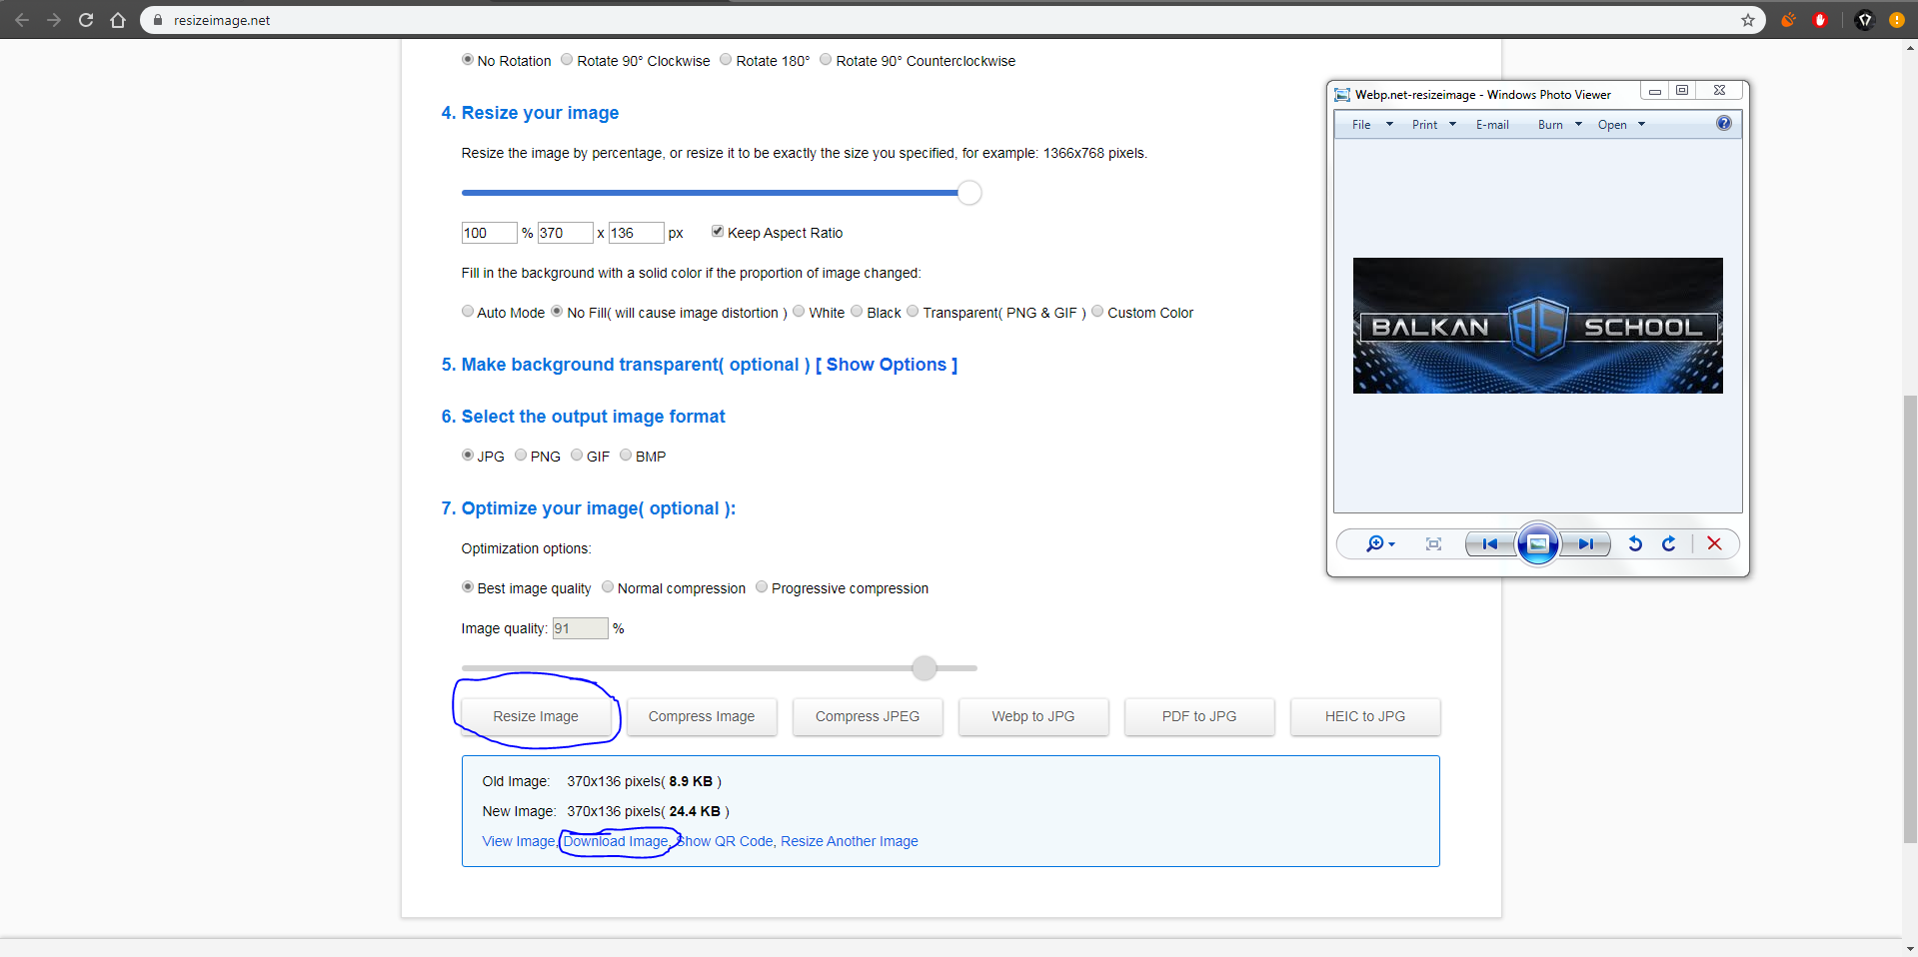
Task: Open the Open menu dropdown in Photo Viewer
Action: click(x=1620, y=125)
